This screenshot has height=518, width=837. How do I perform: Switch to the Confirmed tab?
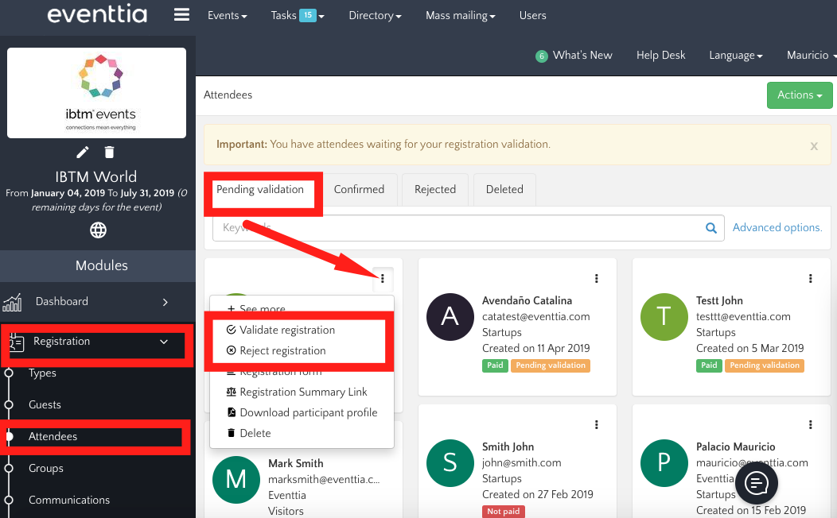tap(359, 190)
